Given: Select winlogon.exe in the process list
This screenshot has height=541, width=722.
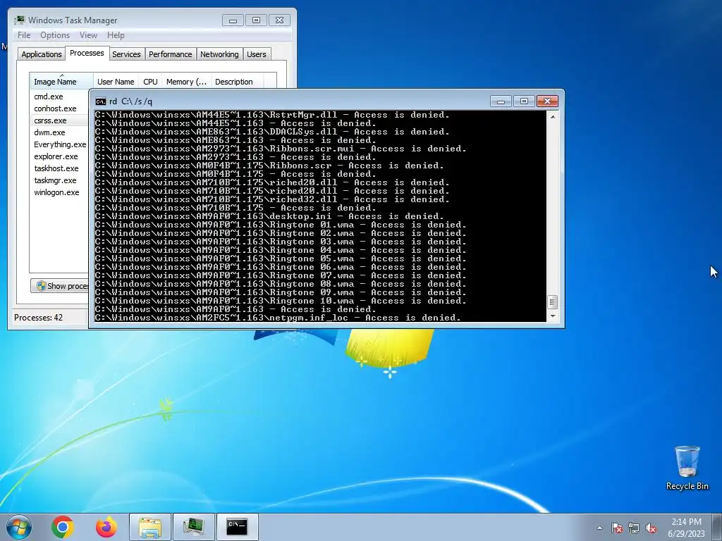Looking at the screenshot, I should (x=56, y=192).
